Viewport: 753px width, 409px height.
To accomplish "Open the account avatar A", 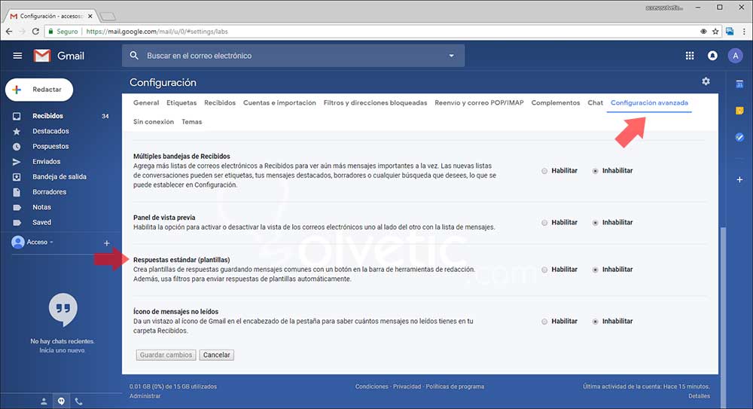I will click(x=735, y=56).
